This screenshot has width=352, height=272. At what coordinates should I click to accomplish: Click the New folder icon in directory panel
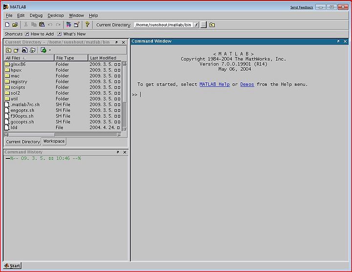point(17,50)
